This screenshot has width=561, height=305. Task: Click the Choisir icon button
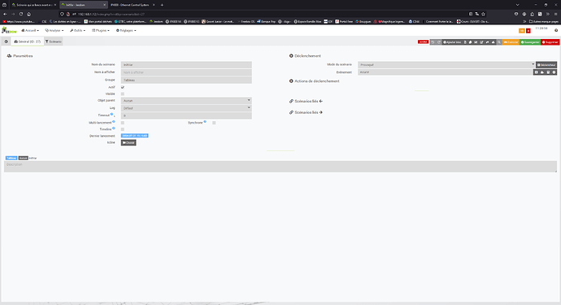128,143
